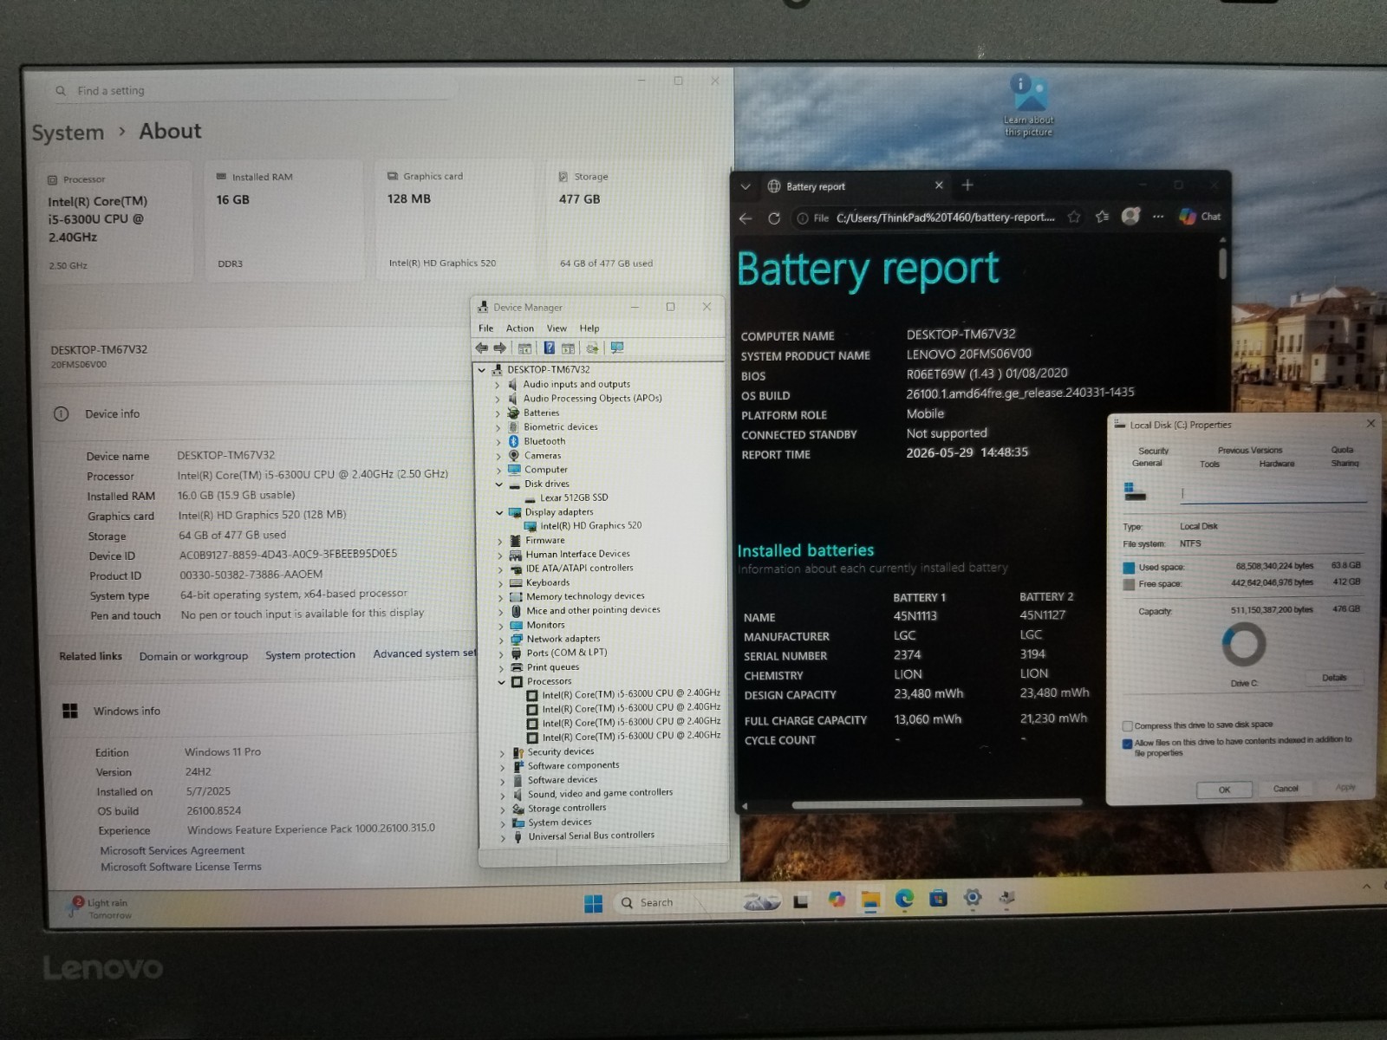Screen dimensions: 1387x1040
Task: Open the Help menu in Device Manager
Action: click(589, 328)
